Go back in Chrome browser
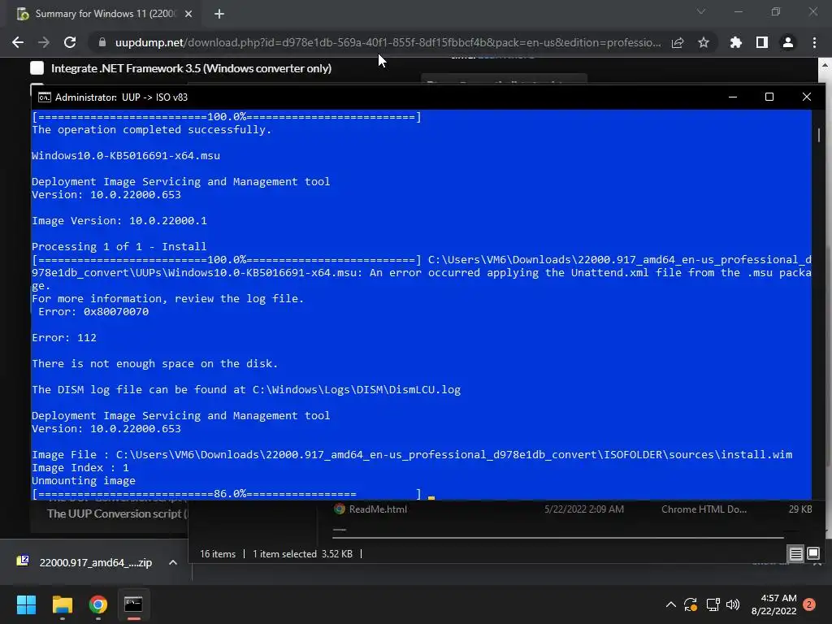This screenshot has height=624, width=832. coord(18,42)
